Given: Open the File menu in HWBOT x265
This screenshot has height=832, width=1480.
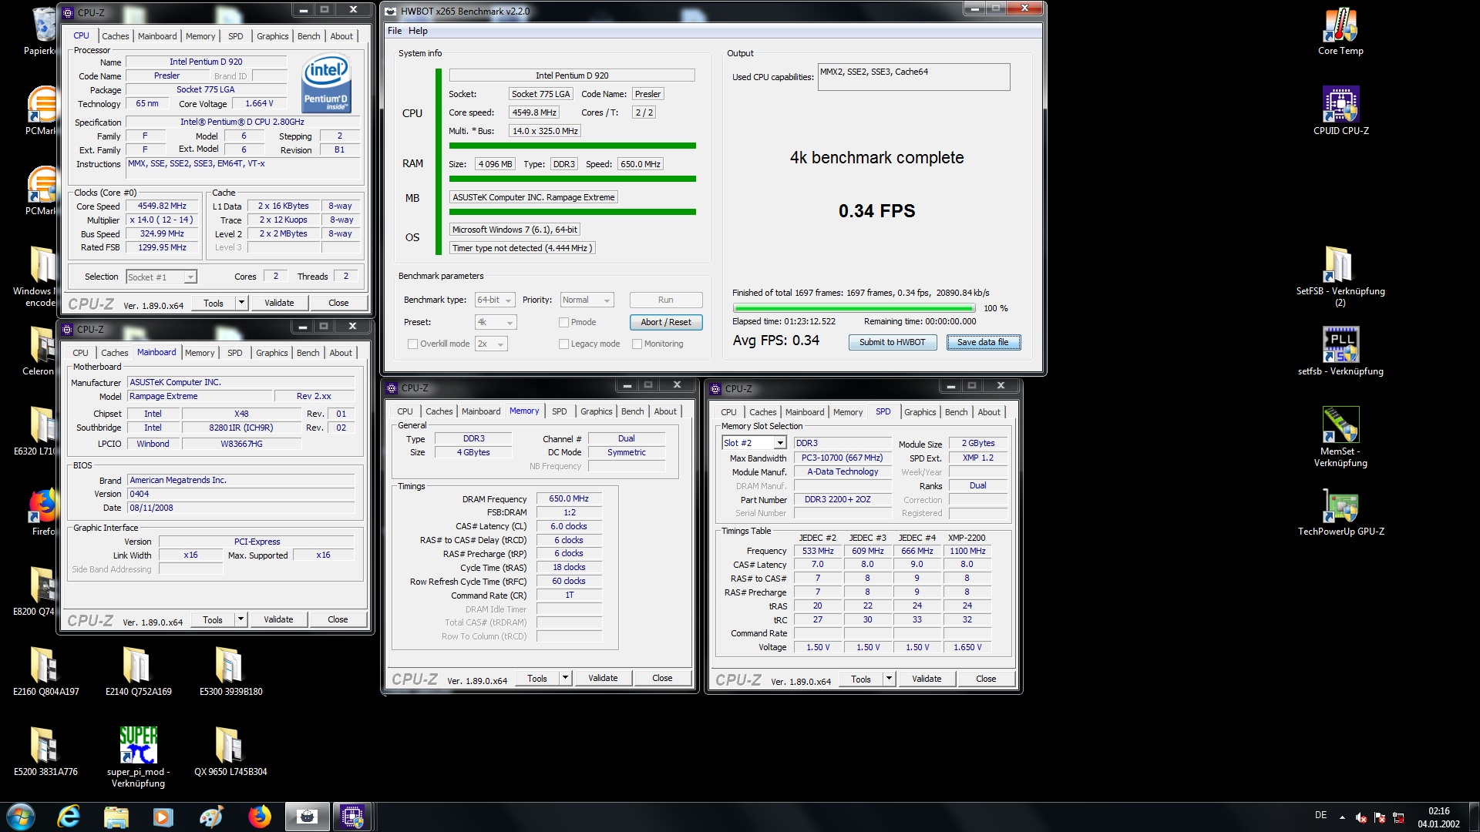Looking at the screenshot, I should 395,31.
